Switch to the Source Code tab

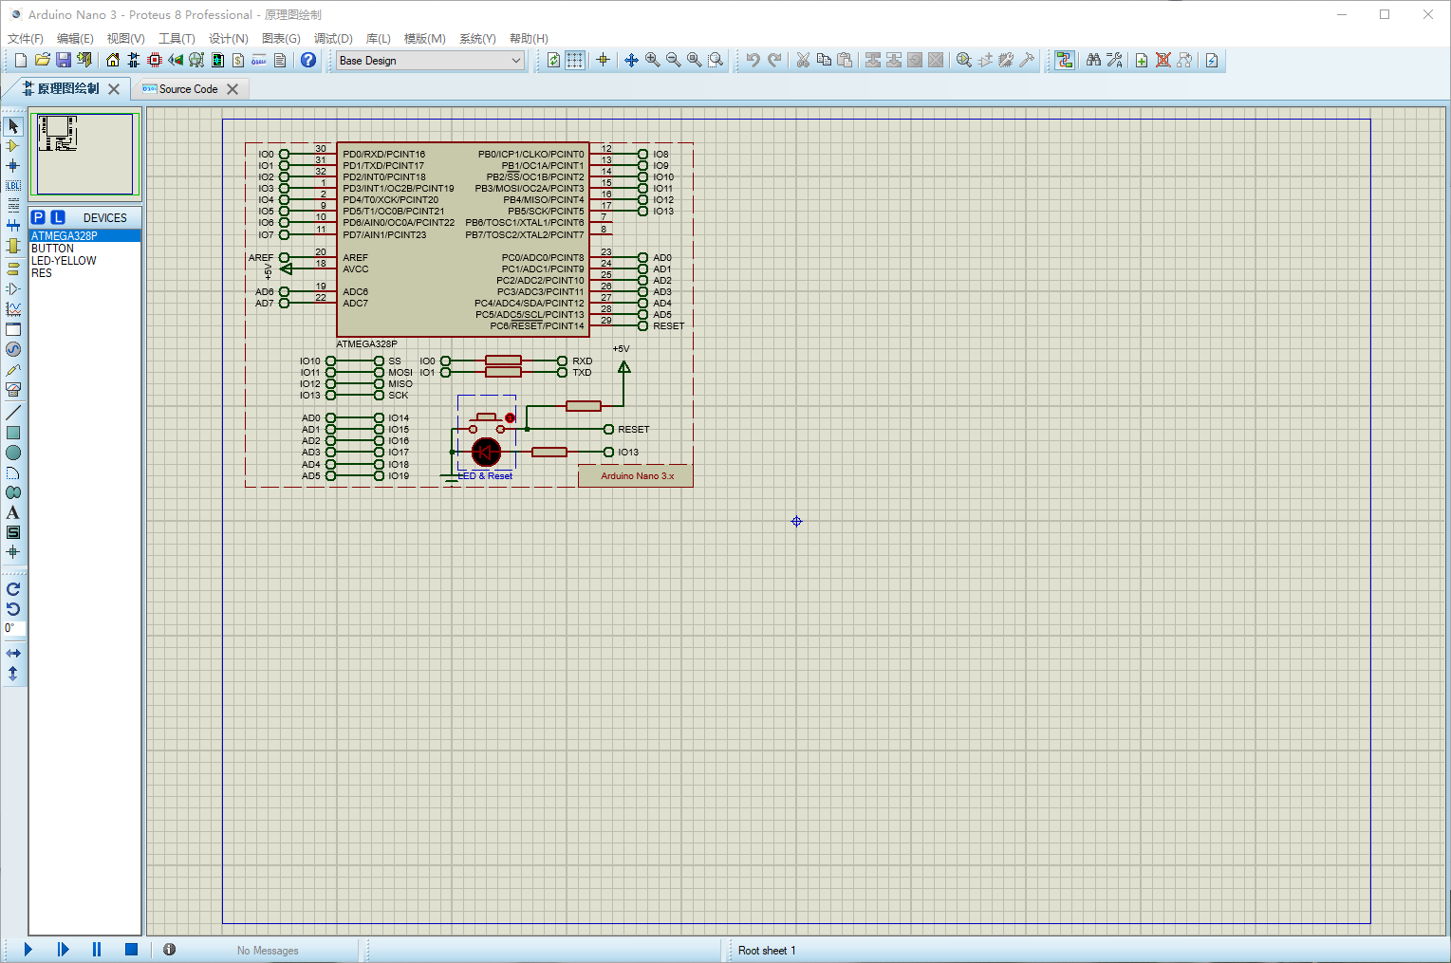click(x=188, y=89)
